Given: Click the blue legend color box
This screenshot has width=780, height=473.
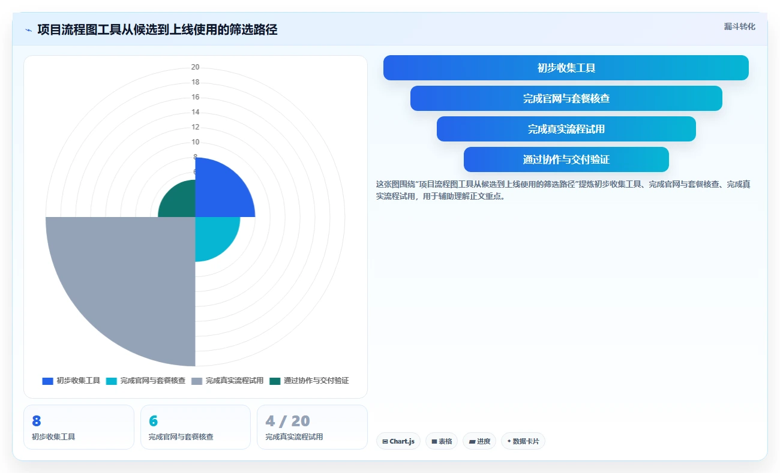Looking at the screenshot, I should pyautogui.click(x=48, y=381).
